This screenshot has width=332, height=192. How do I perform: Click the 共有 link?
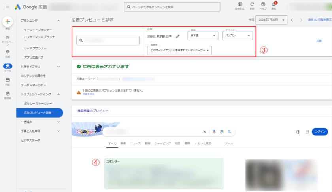(x=319, y=41)
